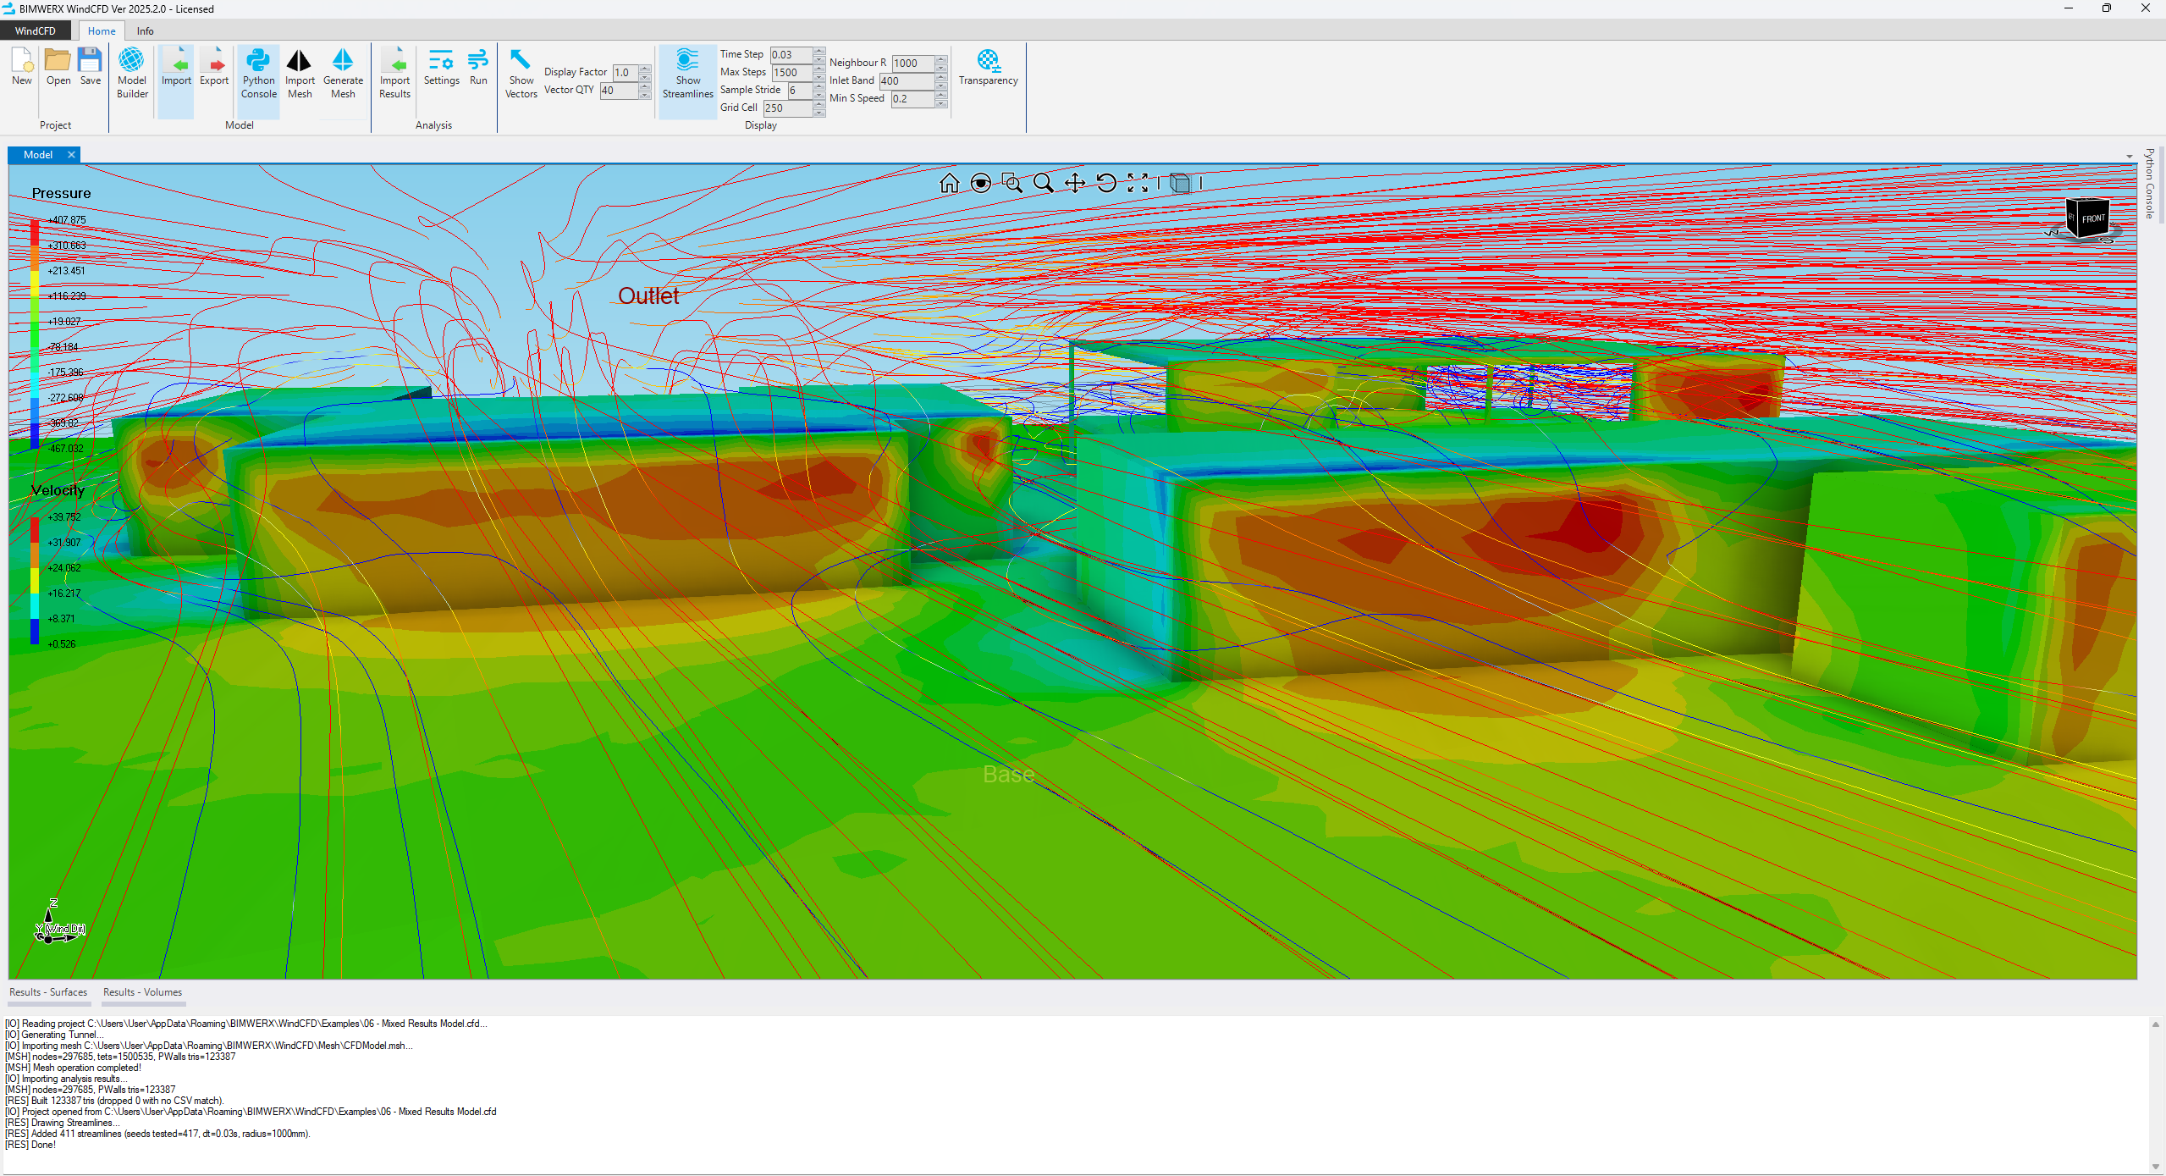Screen dimensions: 2166x1176
Task: Select the pan tool in the viewport
Action: pos(1074,183)
